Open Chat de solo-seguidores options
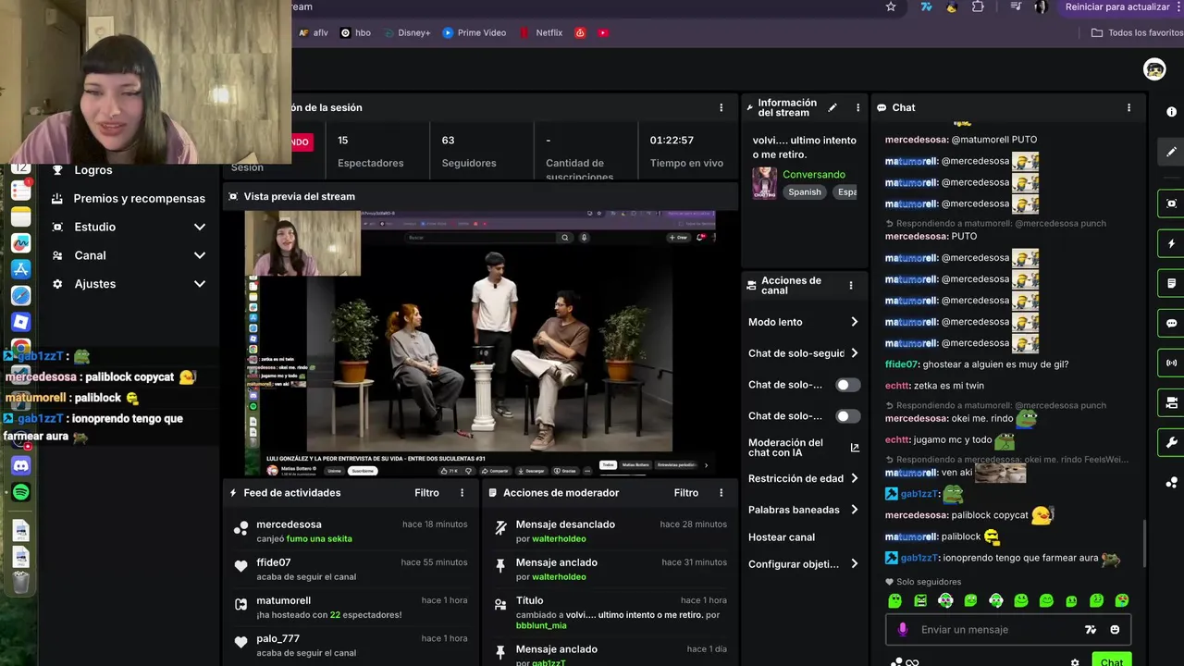The image size is (1184, 666). click(x=803, y=353)
